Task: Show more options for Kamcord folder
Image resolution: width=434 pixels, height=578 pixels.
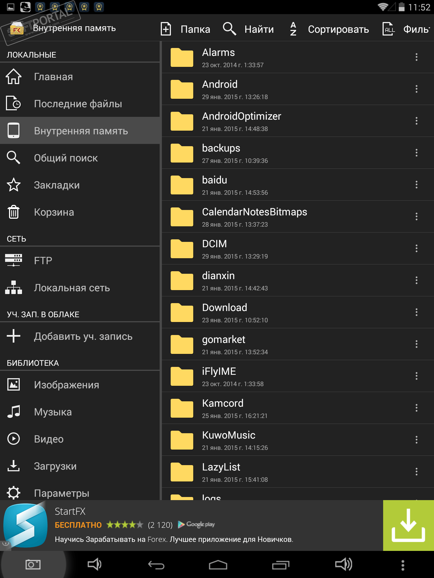Action: [416, 408]
